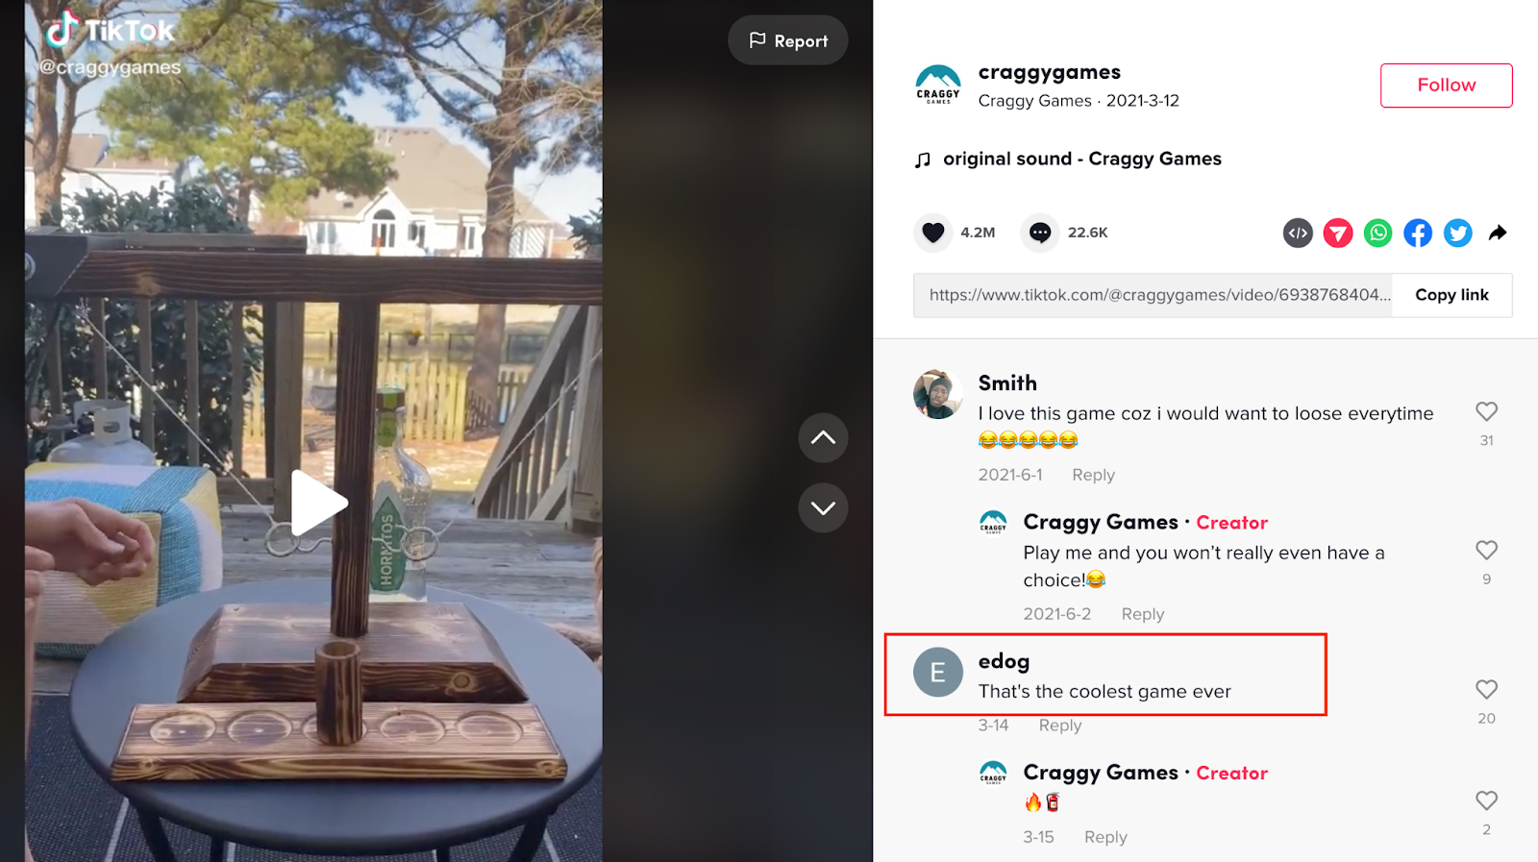Like edog's comment with heart toggle

1486,690
